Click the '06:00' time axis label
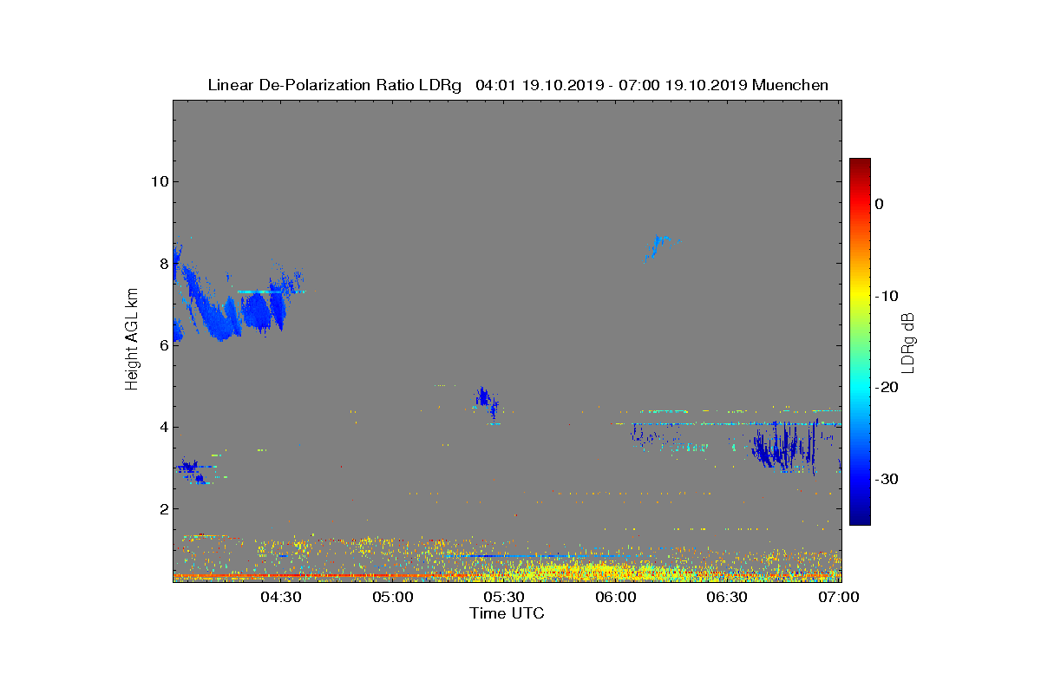 617,598
